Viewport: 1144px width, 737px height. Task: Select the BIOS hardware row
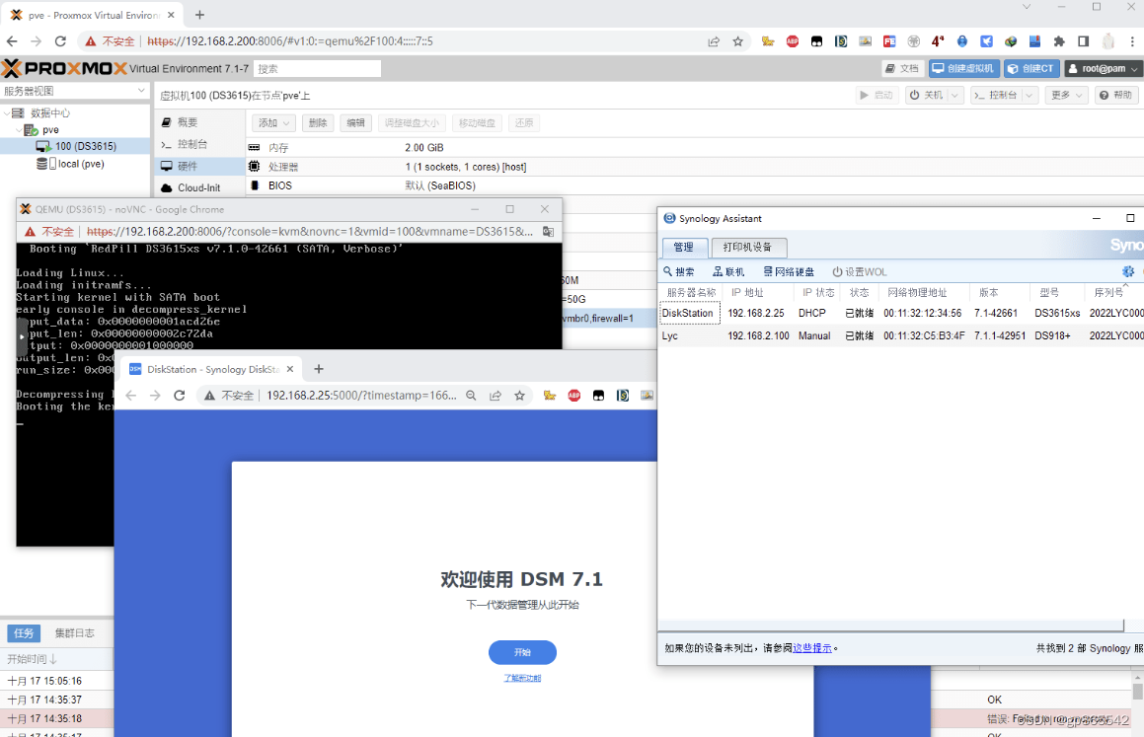[x=695, y=185]
